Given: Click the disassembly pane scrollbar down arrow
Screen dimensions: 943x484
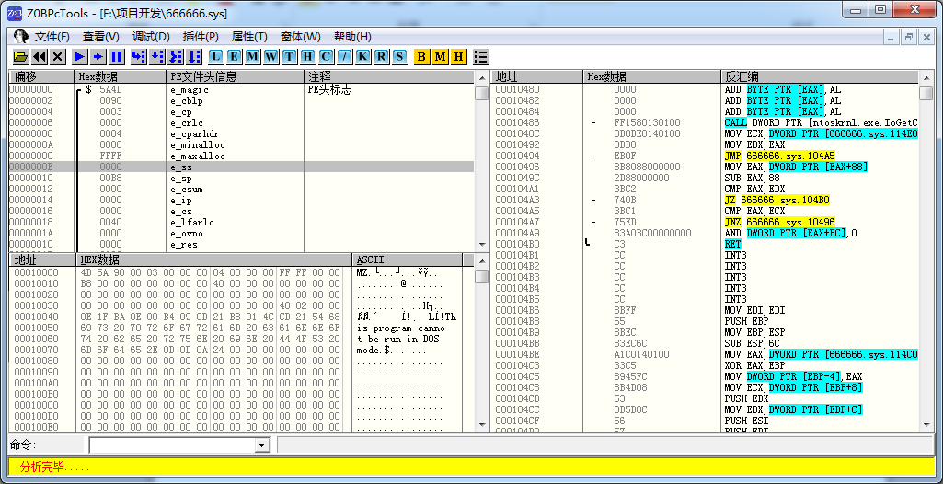Looking at the screenshot, I should [926, 425].
